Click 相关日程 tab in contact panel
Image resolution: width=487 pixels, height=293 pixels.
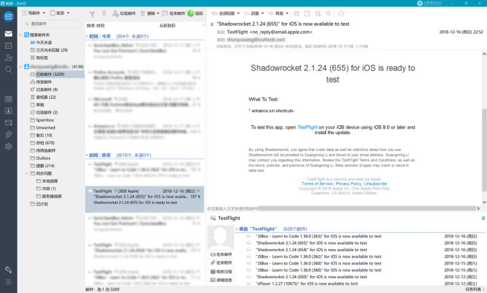(221, 271)
